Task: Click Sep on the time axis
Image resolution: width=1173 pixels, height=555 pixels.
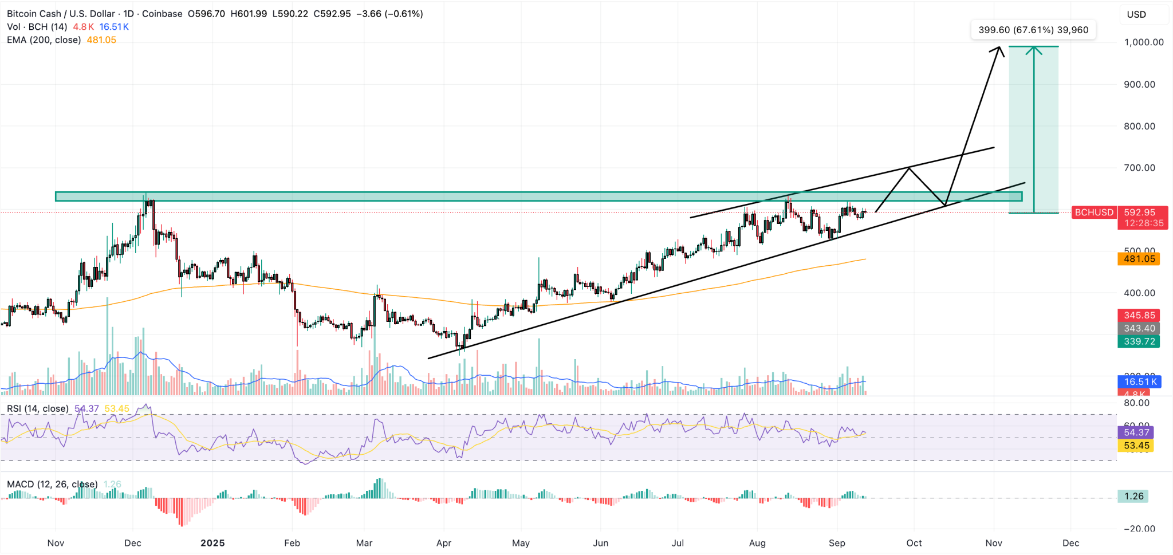Action: [839, 542]
